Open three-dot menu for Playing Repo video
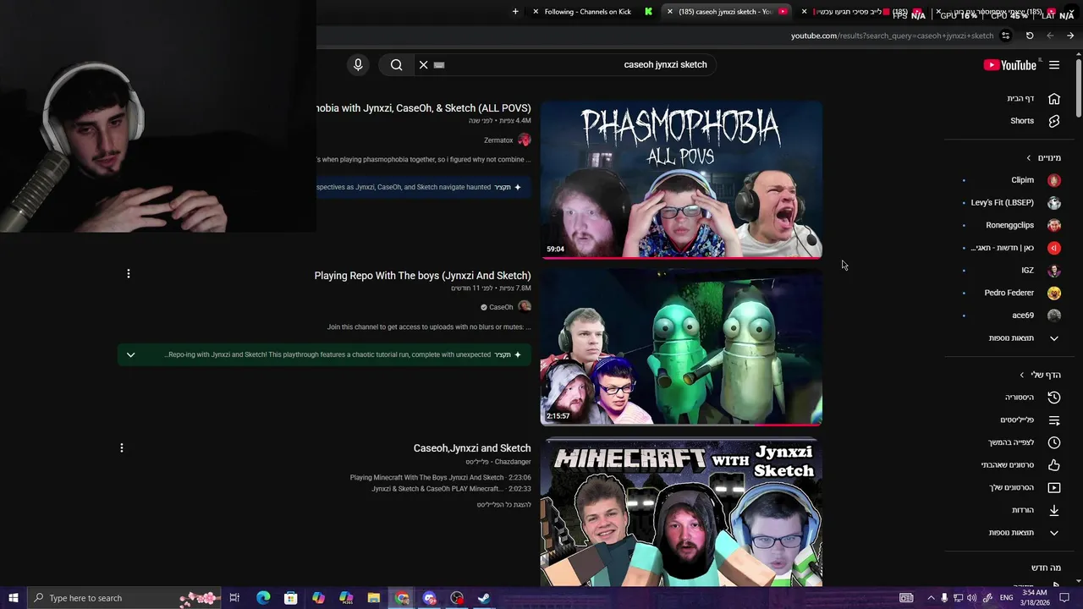The image size is (1083, 609). click(x=129, y=274)
